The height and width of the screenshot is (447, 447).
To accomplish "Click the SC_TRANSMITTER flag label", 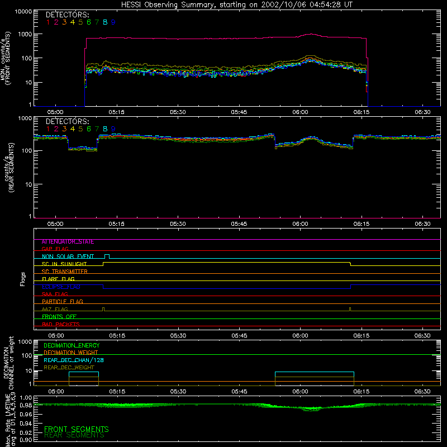I will click(x=64, y=272).
